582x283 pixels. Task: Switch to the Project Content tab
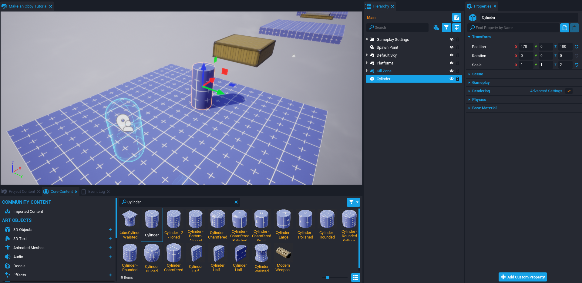click(22, 192)
